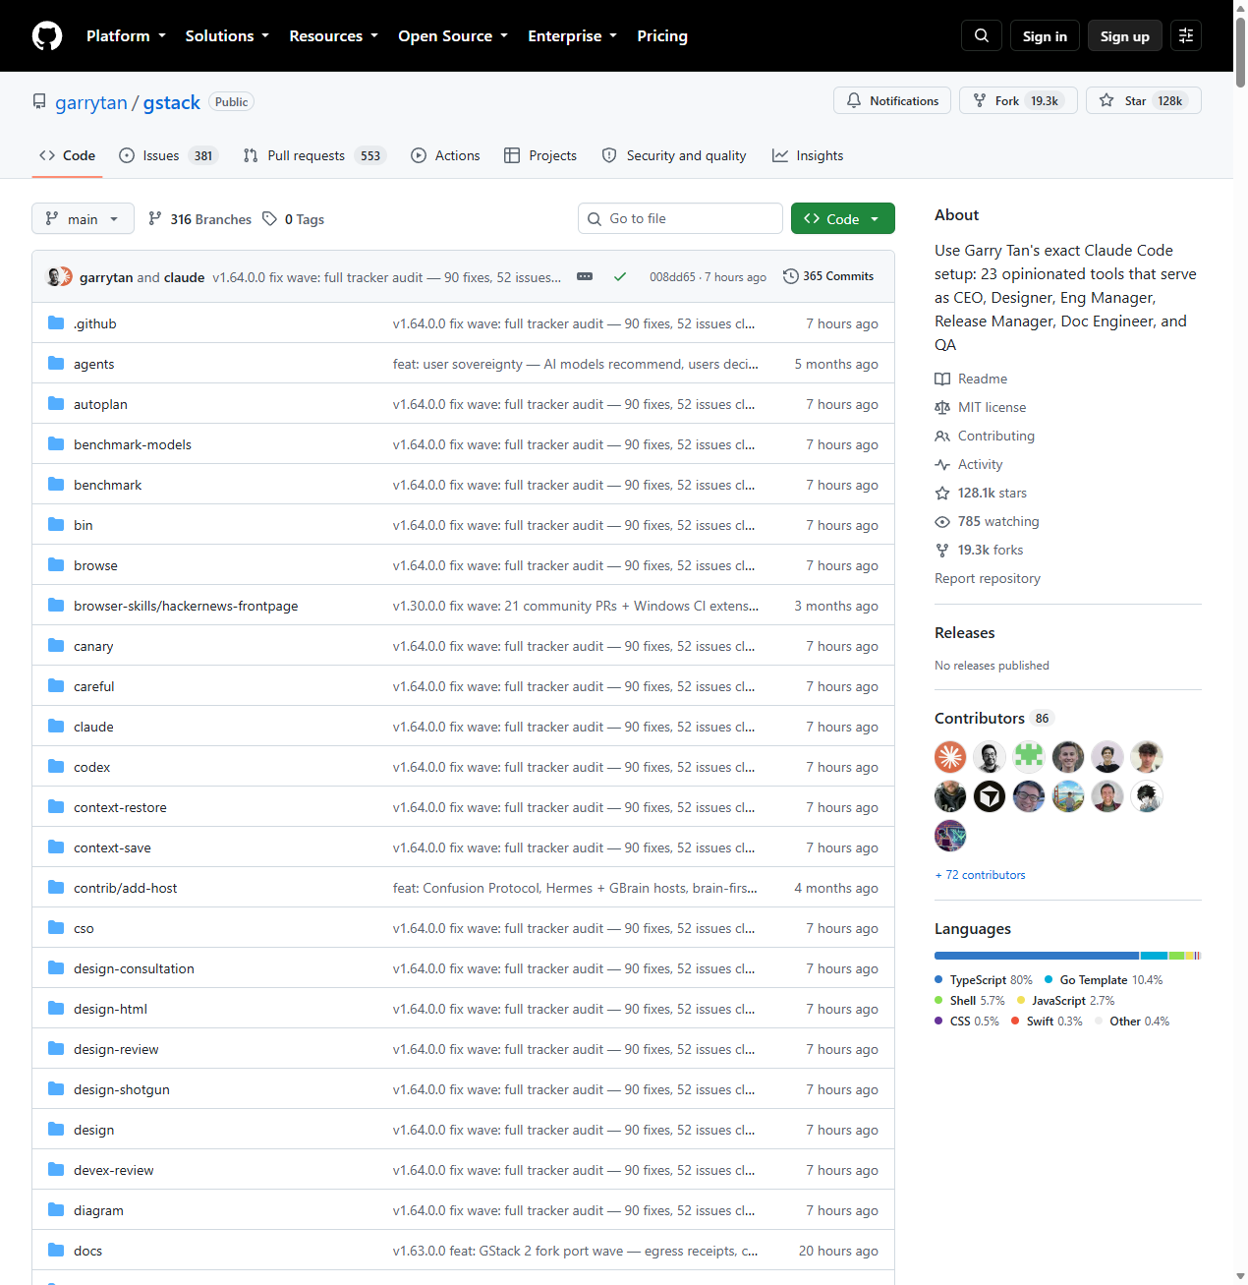Click the 19.3k forks icon in About
Screen dimensions: 1248x1285
pos(942,550)
